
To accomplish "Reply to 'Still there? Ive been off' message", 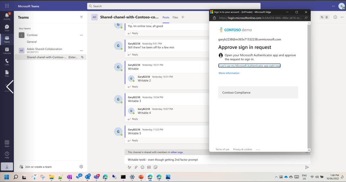I will (133, 55).
